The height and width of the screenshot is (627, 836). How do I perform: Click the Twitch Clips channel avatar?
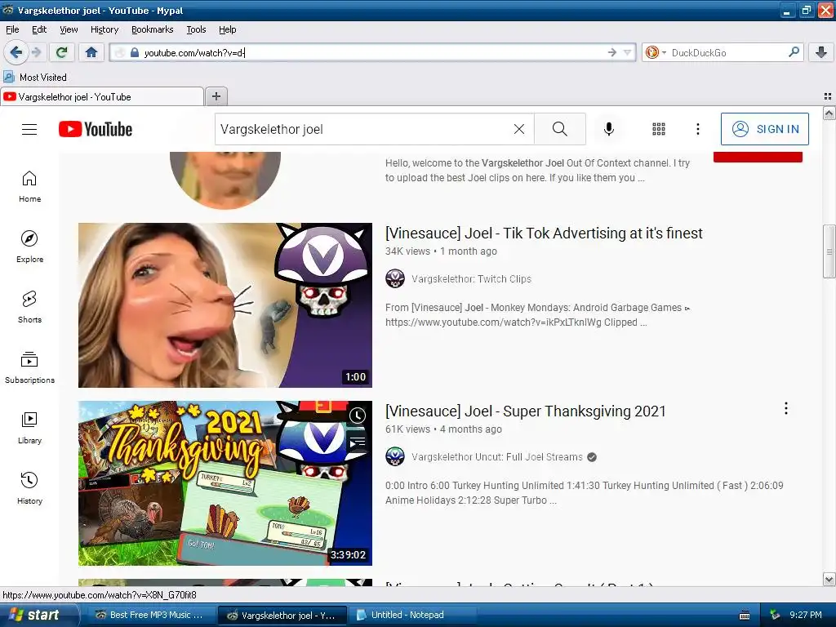click(395, 279)
